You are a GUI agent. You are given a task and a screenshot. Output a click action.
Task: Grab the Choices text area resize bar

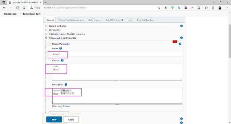pos(117,80)
